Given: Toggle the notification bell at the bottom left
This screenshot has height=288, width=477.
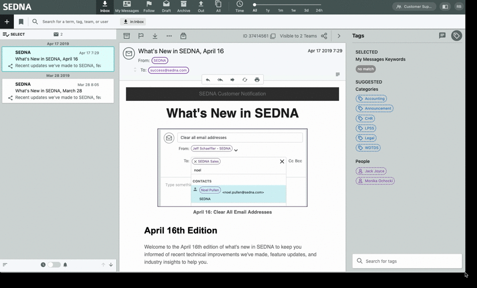Looking at the screenshot, I should pyautogui.click(x=66, y=265).
